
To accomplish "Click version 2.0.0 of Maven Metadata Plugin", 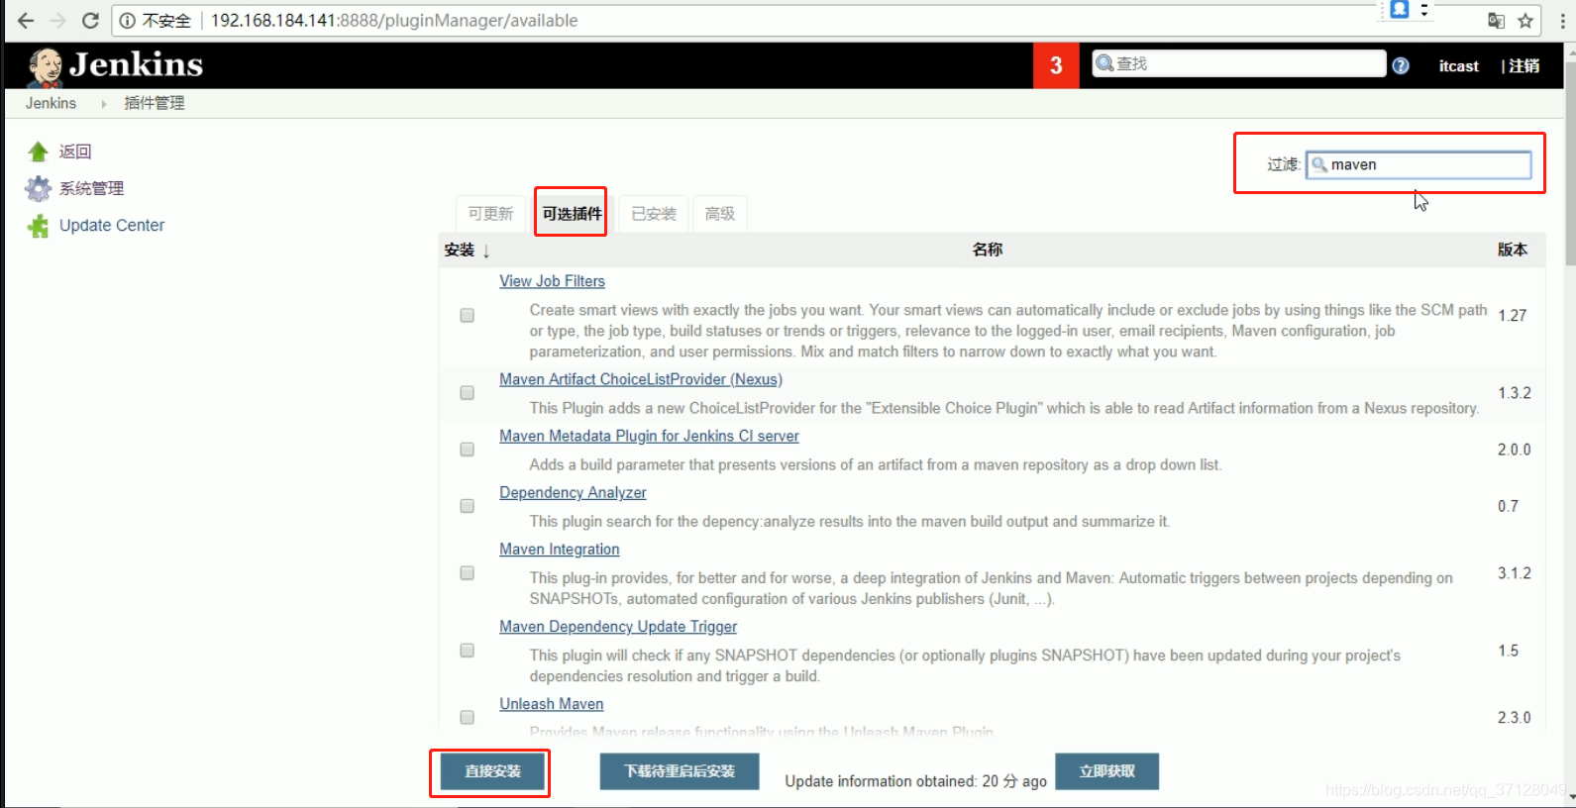I will 1514,450.
